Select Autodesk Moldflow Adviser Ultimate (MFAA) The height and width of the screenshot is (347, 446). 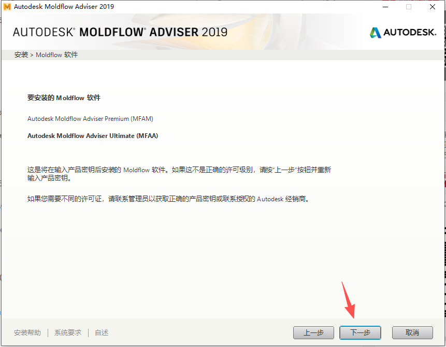click(x=93, y=135)
